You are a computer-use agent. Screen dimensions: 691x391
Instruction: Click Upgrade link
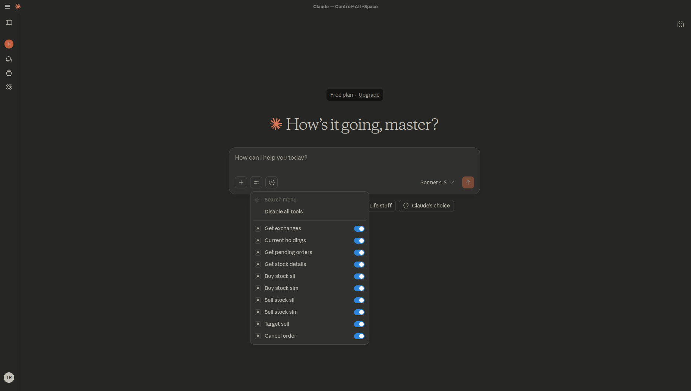369,95
